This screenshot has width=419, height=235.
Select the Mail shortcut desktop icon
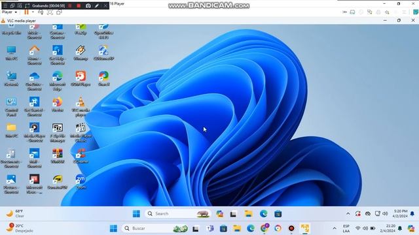point(35,158)
